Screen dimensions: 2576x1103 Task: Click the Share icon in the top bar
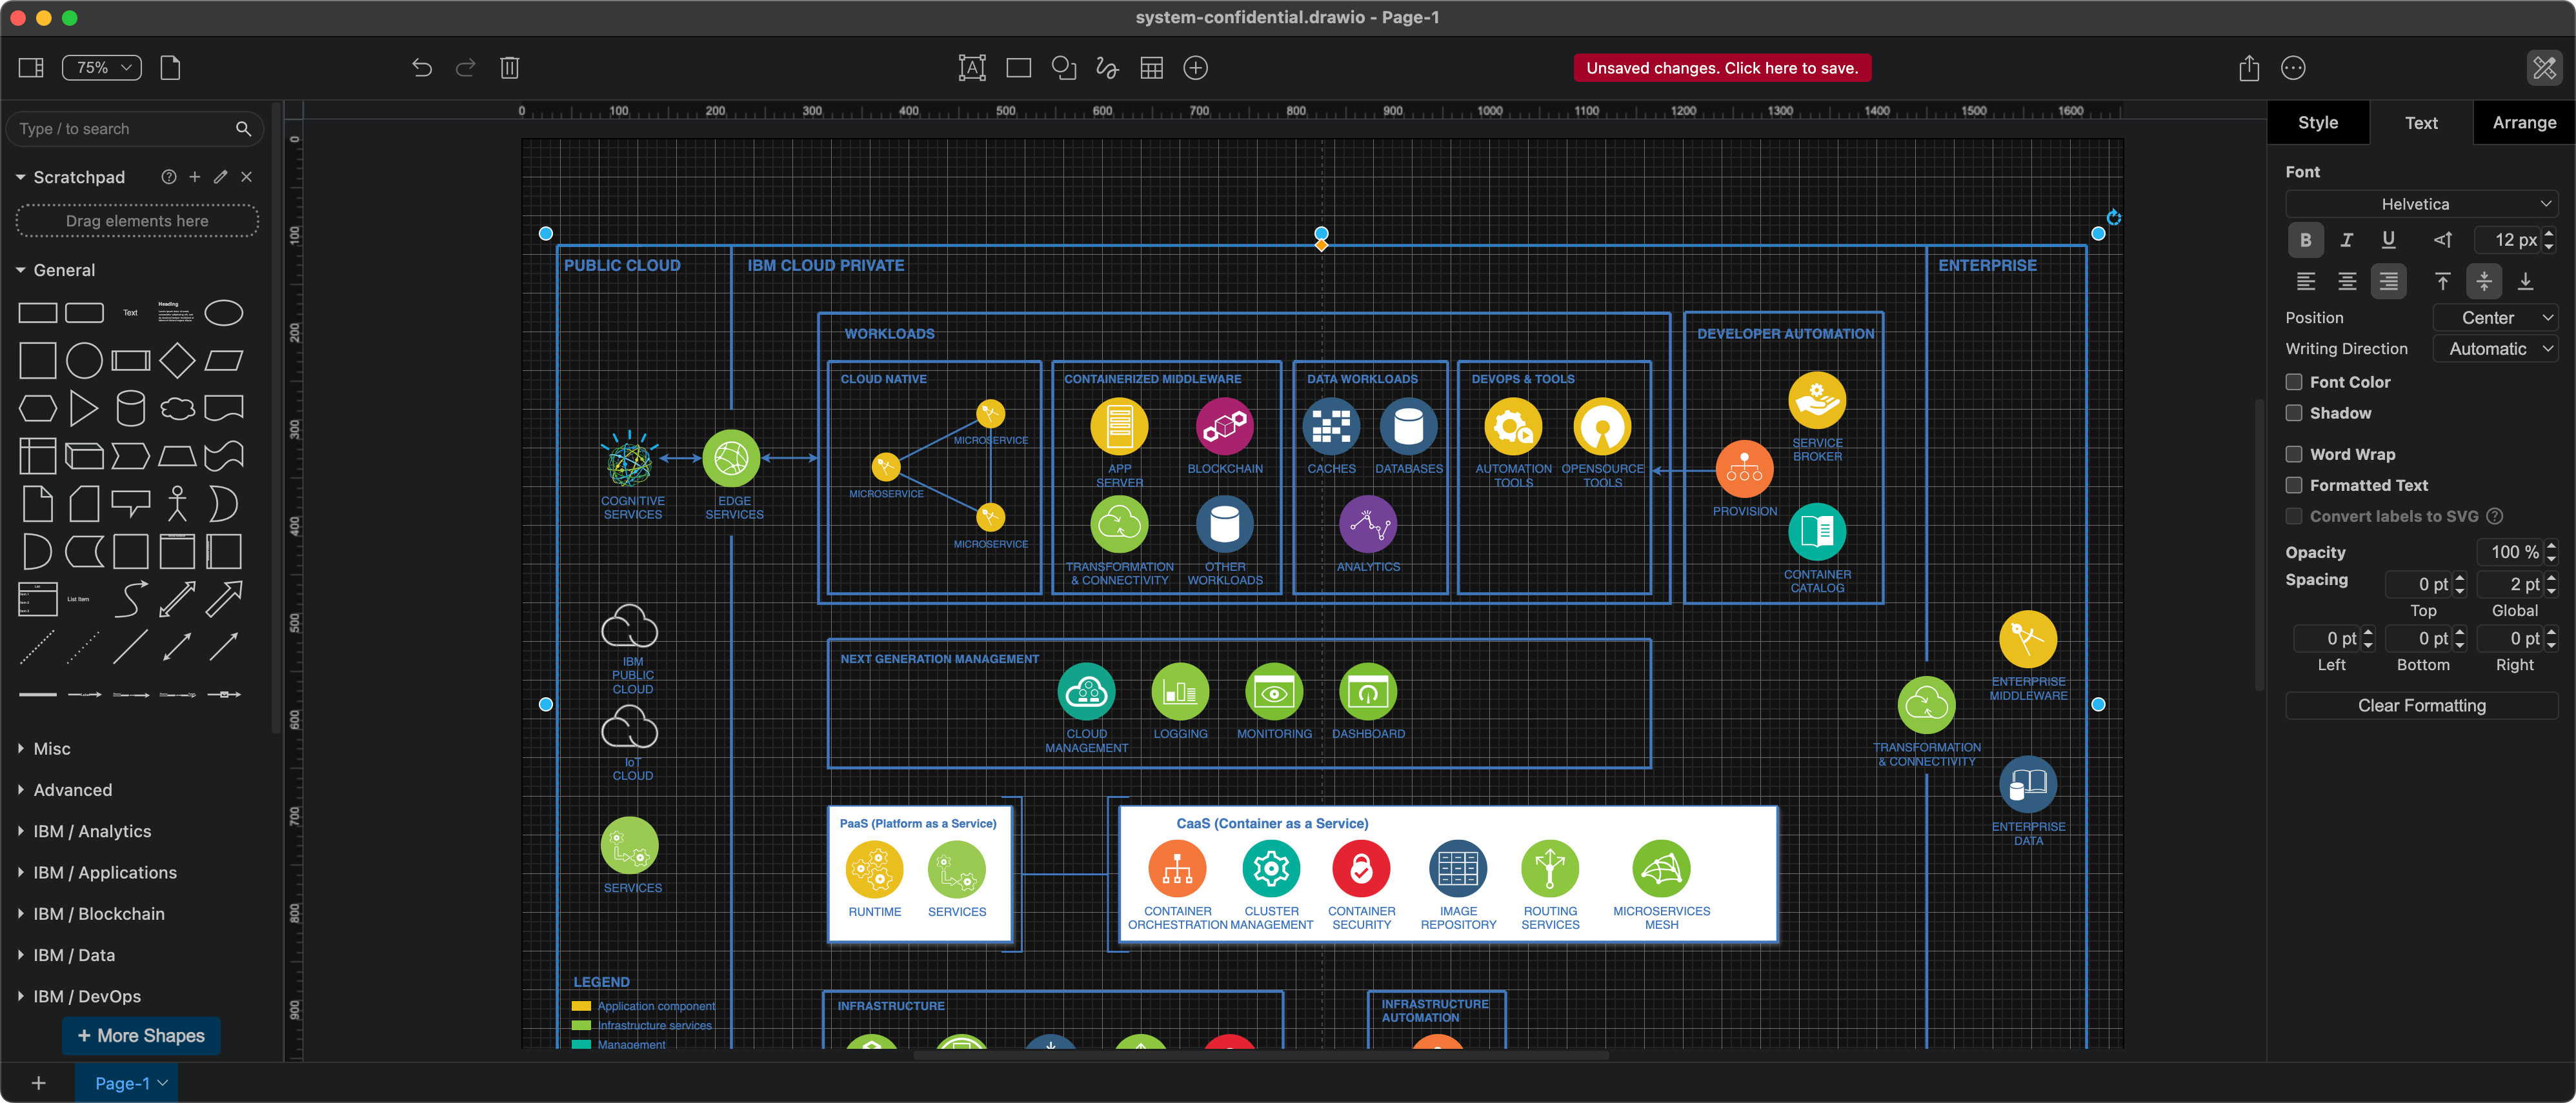tap(2249, 67)
